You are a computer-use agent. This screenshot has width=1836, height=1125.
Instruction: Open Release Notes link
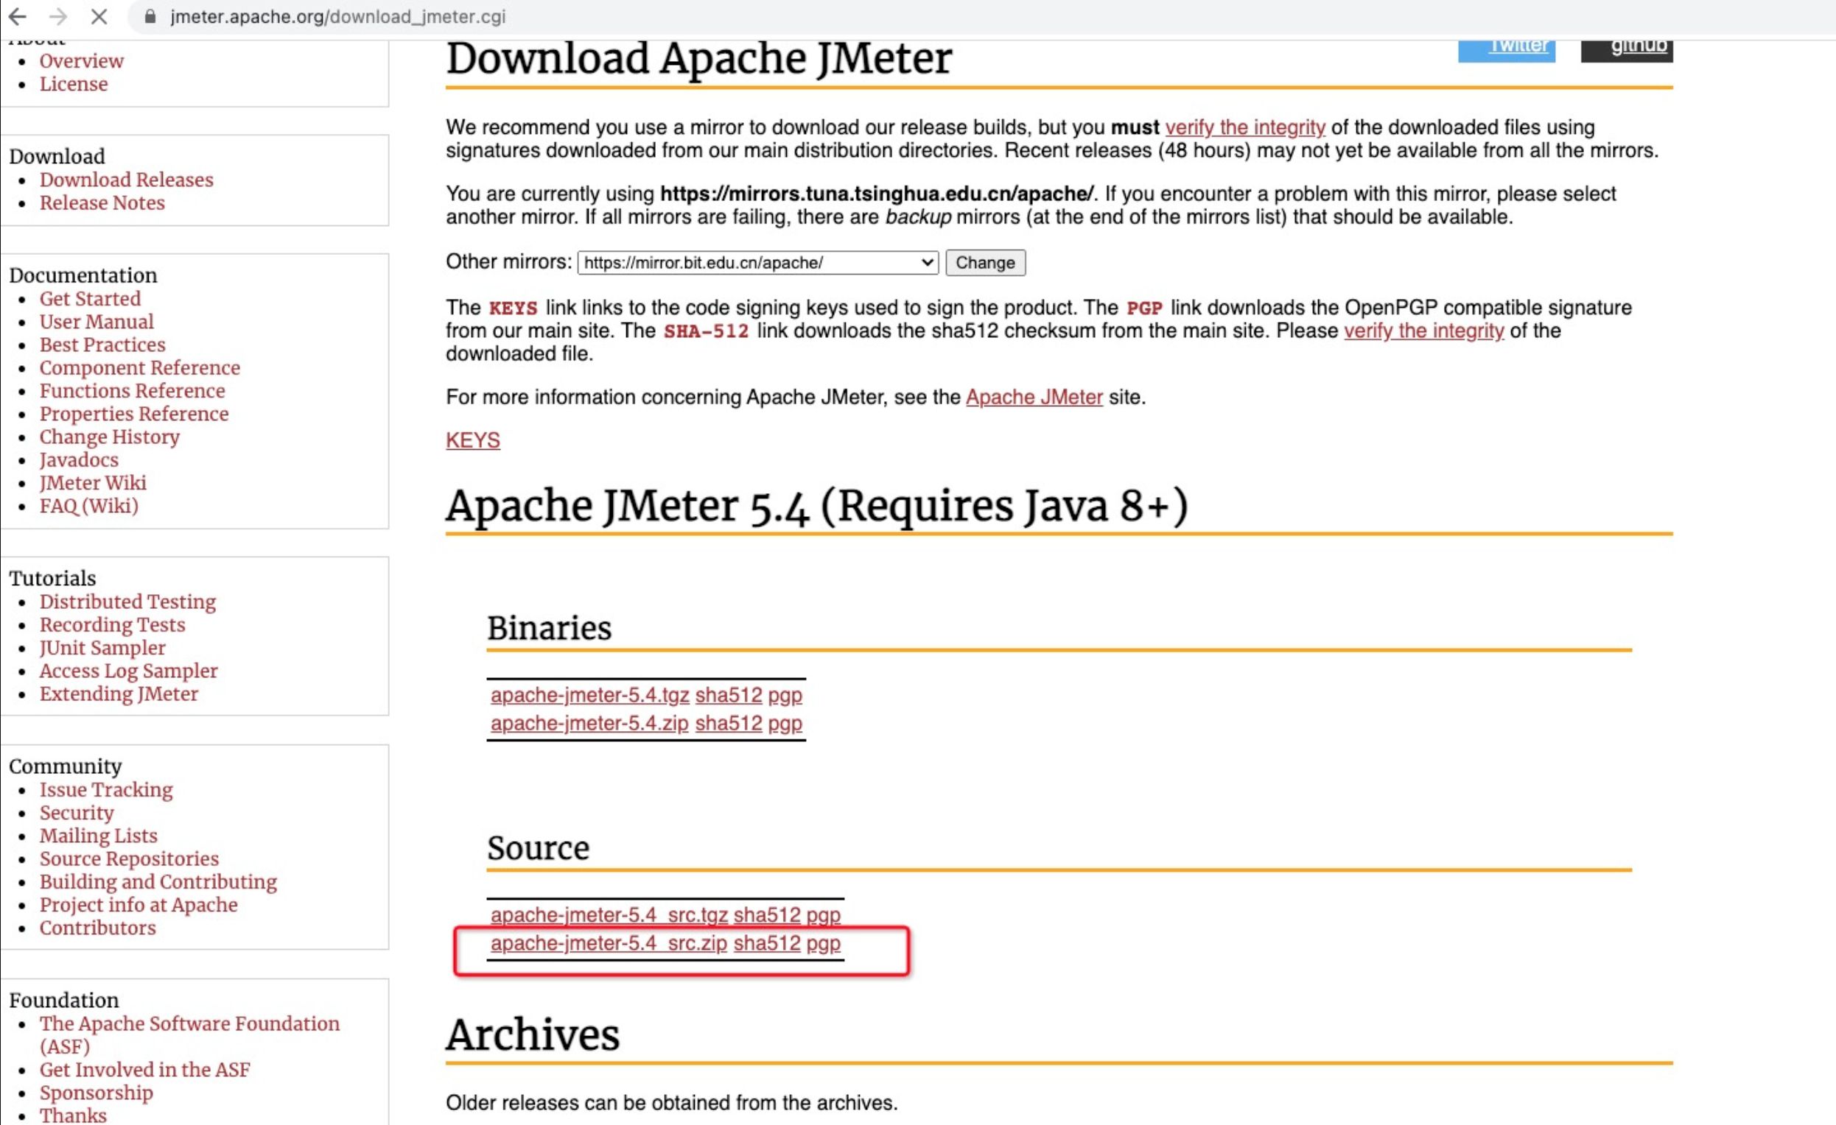coord(102,203)
